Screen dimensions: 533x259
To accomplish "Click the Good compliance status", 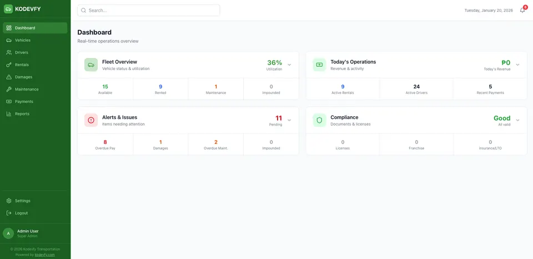I will [x=502, y=118].
